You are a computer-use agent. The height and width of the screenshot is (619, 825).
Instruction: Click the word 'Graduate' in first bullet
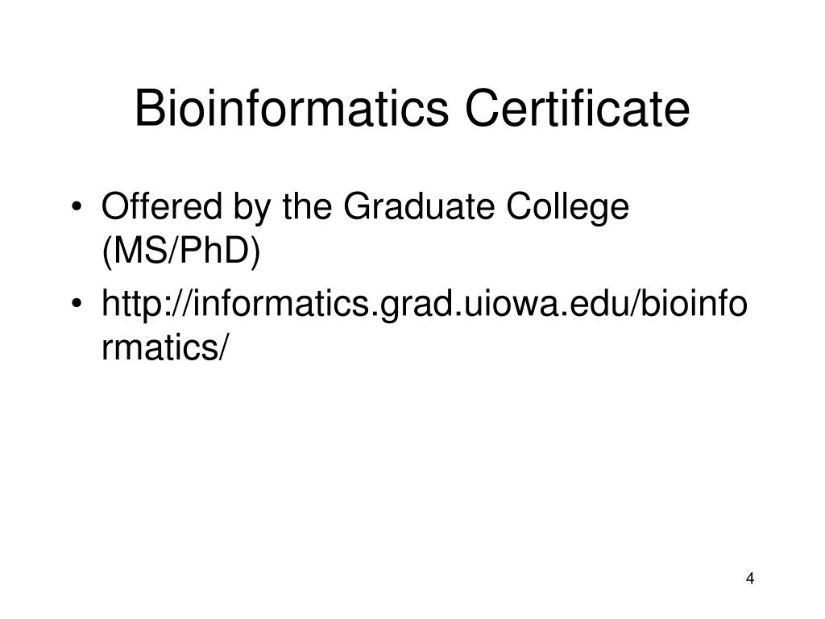[x=419, y=206]
